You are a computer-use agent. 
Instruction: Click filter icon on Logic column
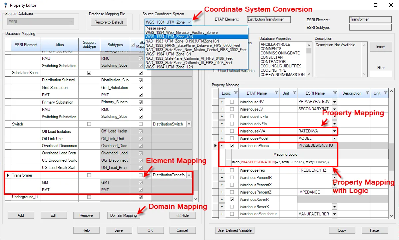tap(235, 93)
